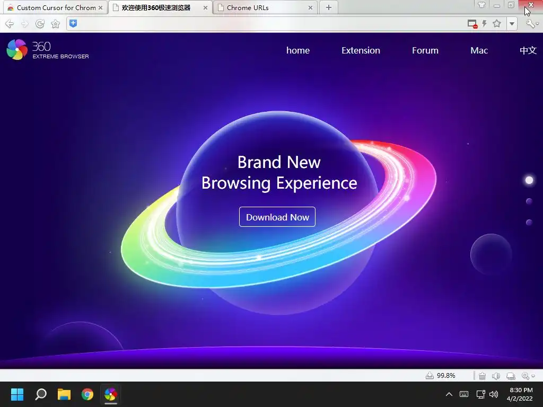Screen dimensions: 543x407
Task: Select the 欢迎使用360极速浏览器 tab
Action: 159,7
